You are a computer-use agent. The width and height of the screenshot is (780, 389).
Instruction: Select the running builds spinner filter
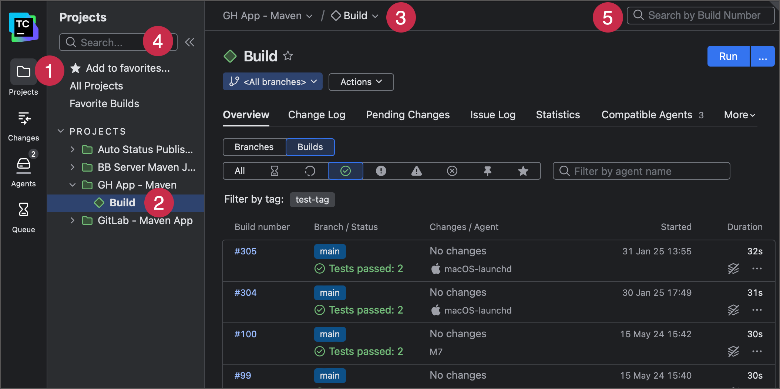click(x=310, y=171)
